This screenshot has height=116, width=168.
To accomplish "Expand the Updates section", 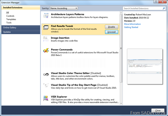I will [20, 32].
